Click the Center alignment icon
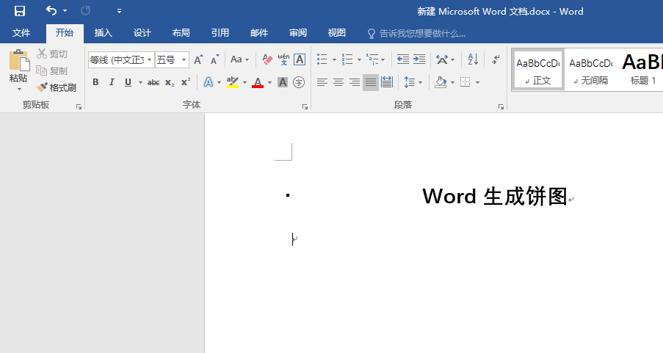Screen dimensions: 663x353 (x=338, y=82)
